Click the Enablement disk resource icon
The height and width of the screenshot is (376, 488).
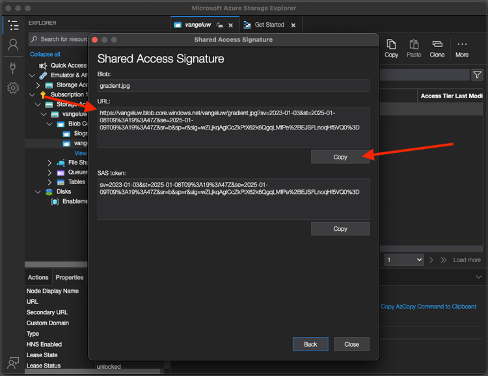click(55, 202)
